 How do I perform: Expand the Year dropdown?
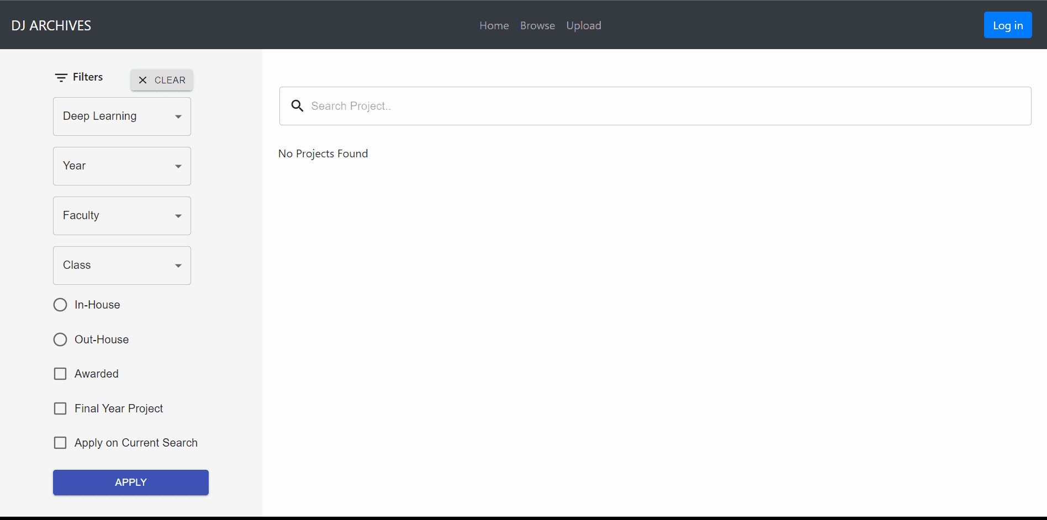122,166
